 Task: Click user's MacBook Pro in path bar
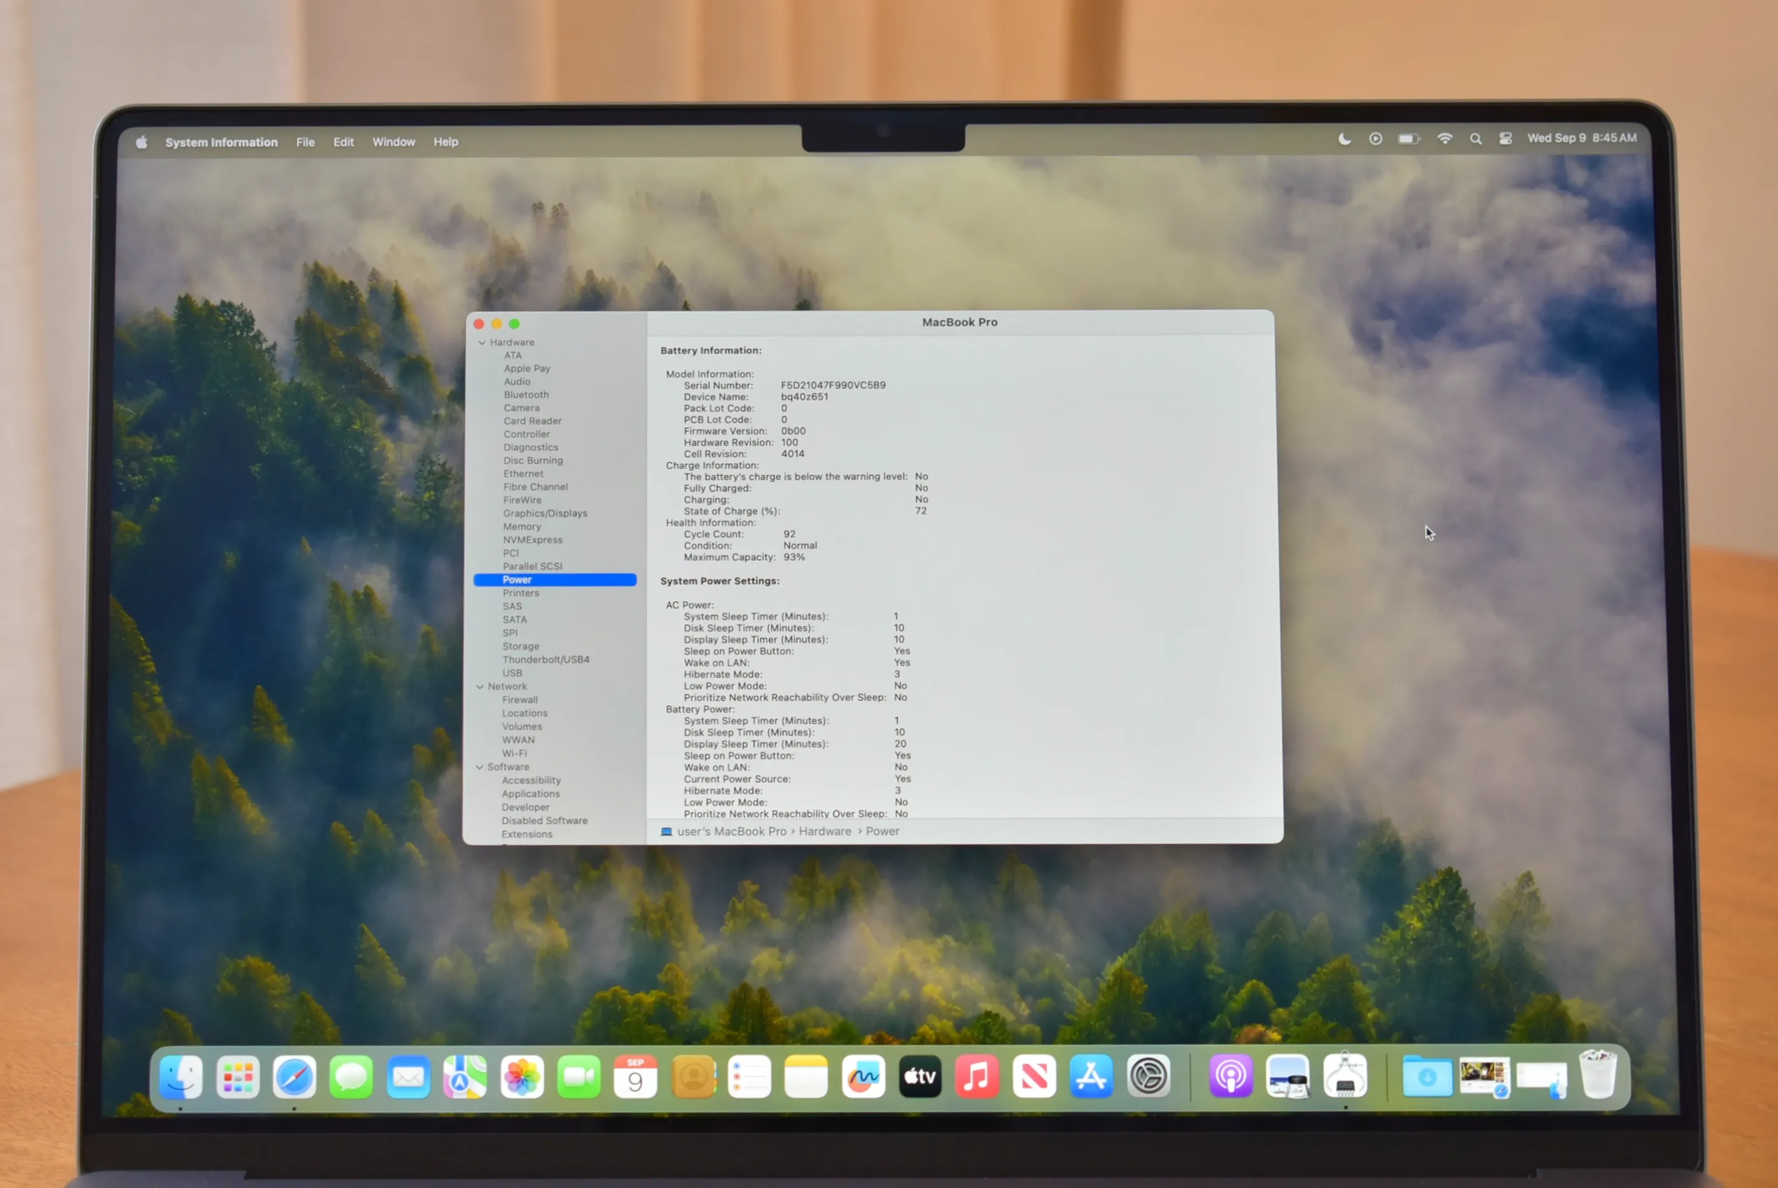click(731, 831)
